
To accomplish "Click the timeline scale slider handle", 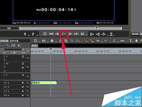I will [x=23, y=49].
